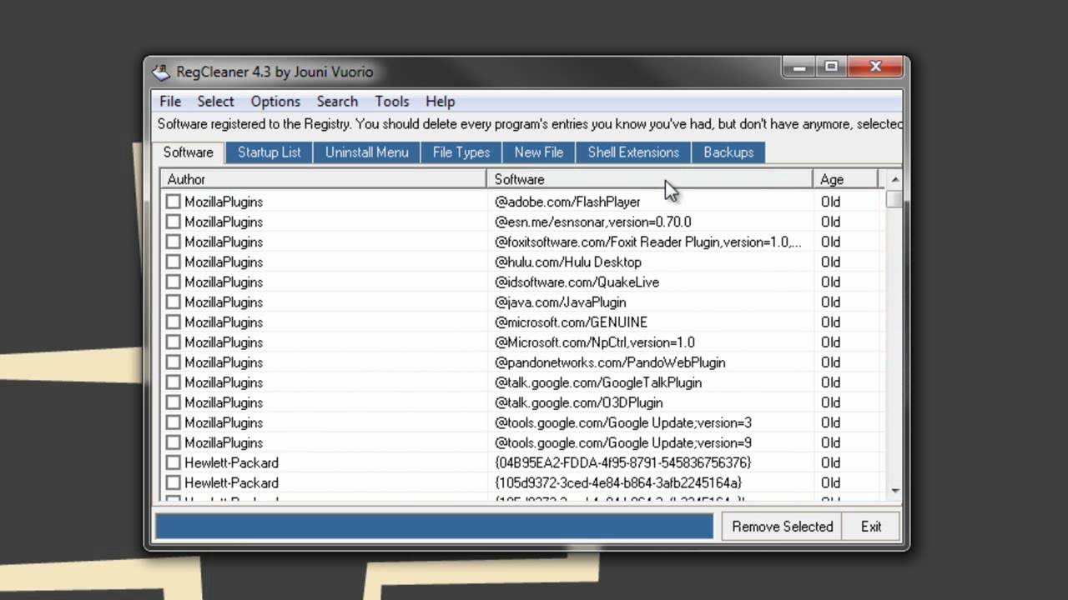The image size is (1068, 600).
Task: Sort by the Author column header
Action: click(x=323, y=179)
